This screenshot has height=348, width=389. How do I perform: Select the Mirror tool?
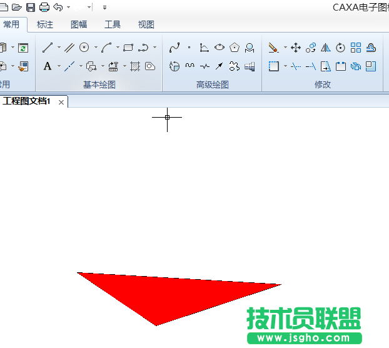pos(325,48)
